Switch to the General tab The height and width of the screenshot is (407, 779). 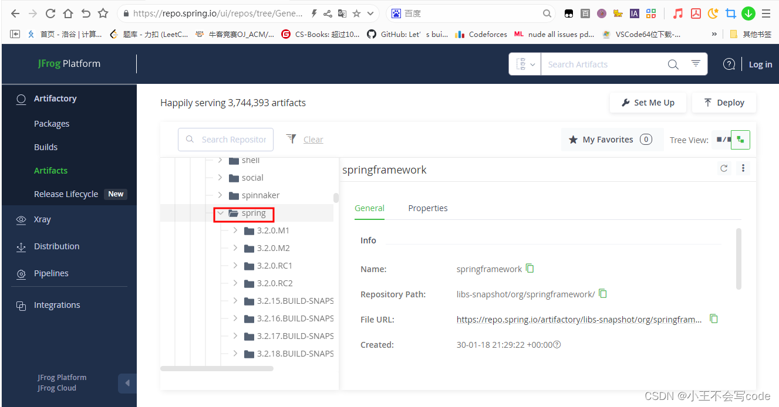click(x=369, y=208)
